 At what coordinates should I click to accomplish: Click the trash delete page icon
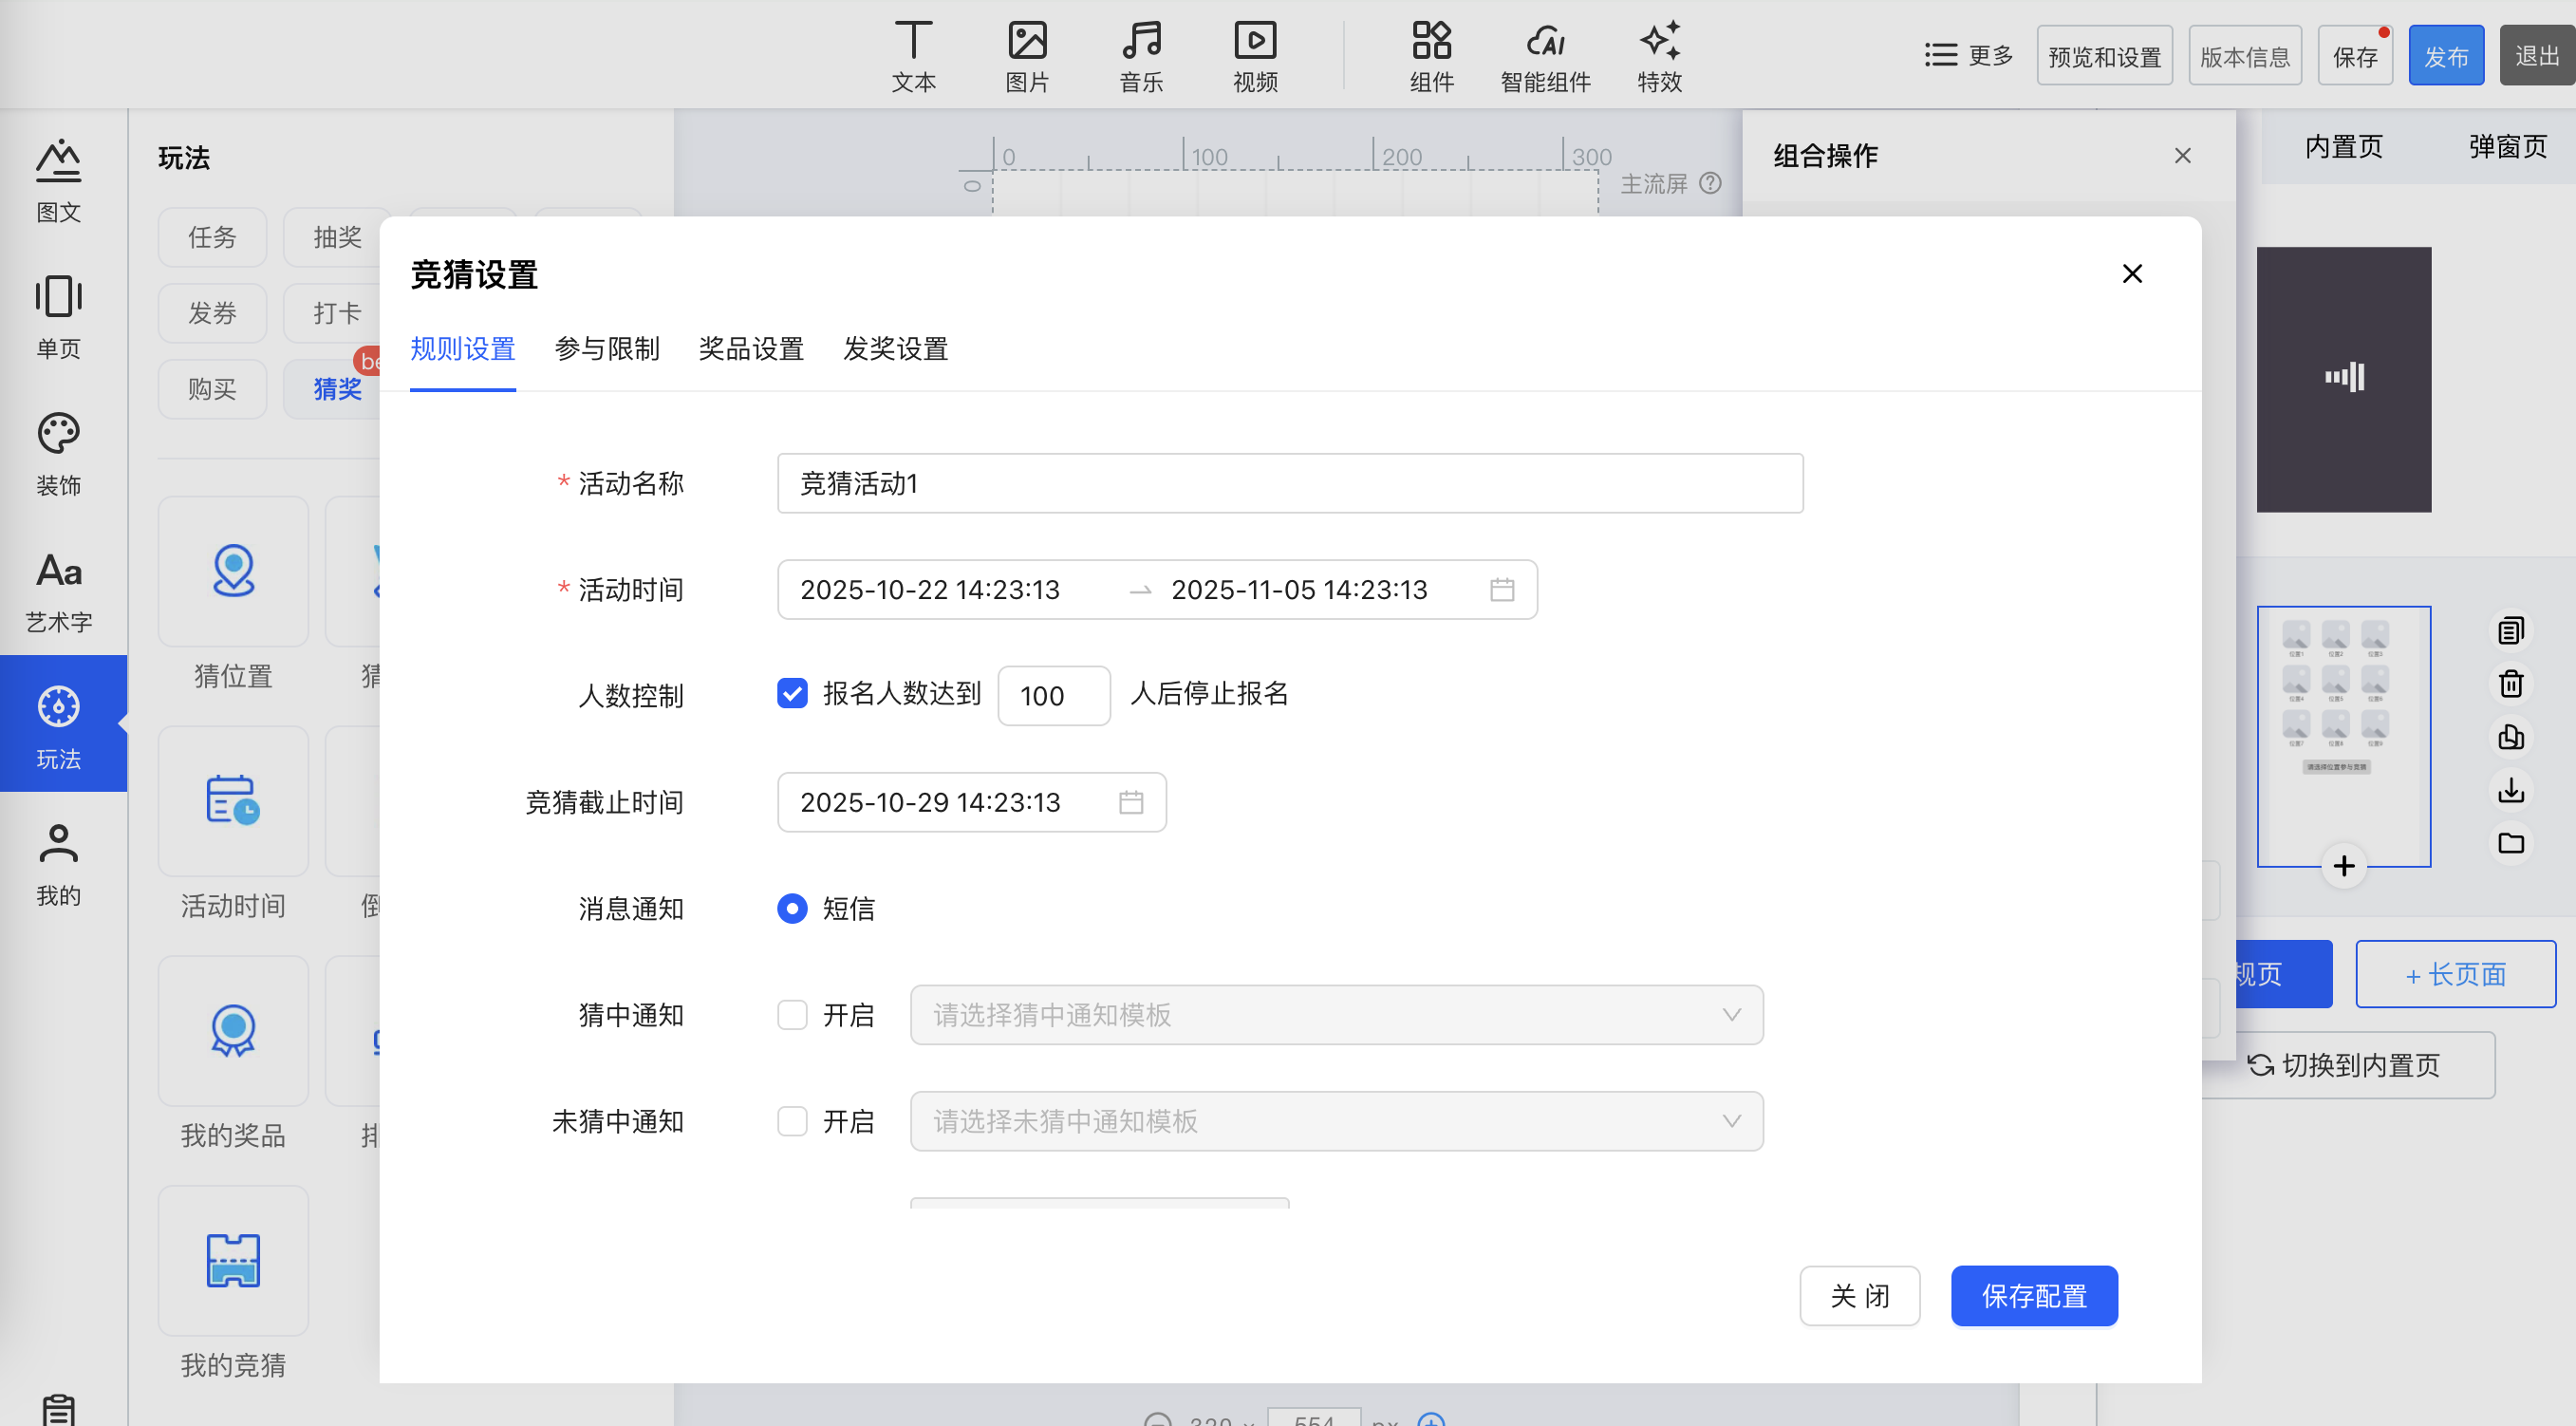click(x=2510, y=684)
